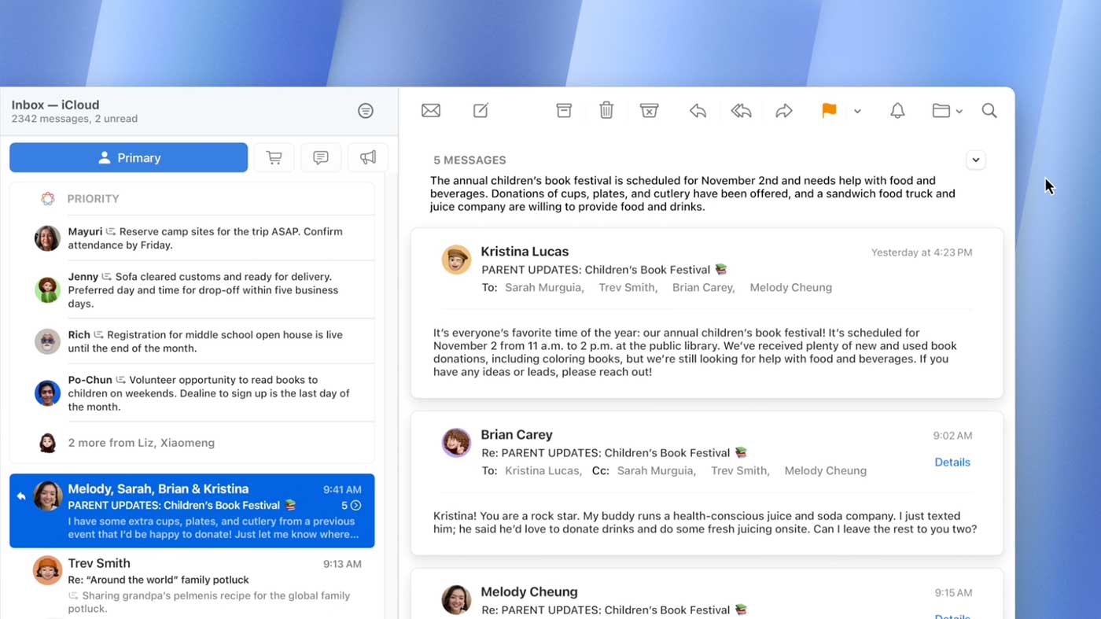Open Trev Smith's family potluck email
Viewport: 1101px width, 619px height.
point(192,584)
